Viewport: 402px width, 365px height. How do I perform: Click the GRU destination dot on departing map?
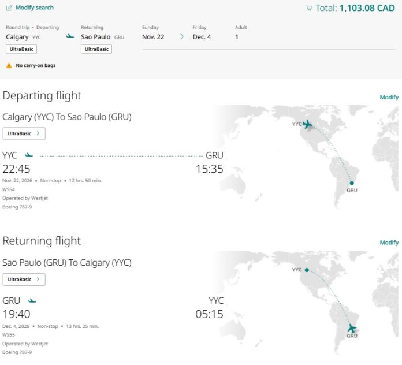coord(351,183)
